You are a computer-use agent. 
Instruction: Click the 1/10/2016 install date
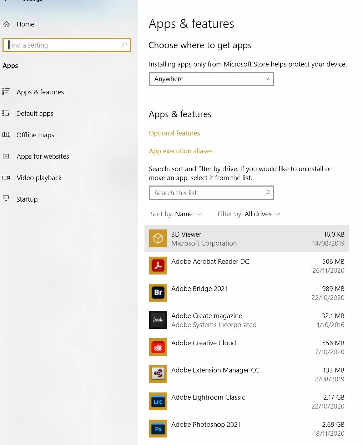pos(331,325)
